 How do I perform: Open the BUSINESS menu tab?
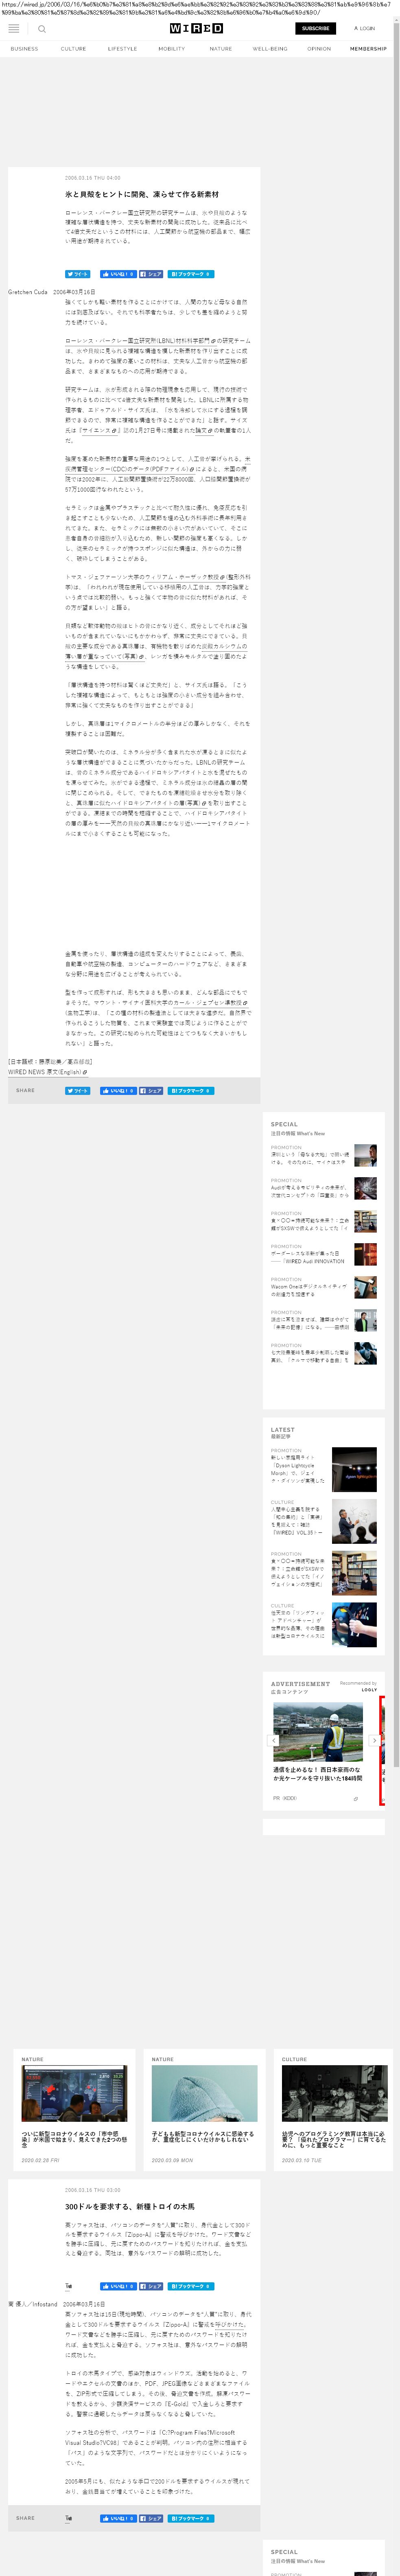tap(24, 49)
